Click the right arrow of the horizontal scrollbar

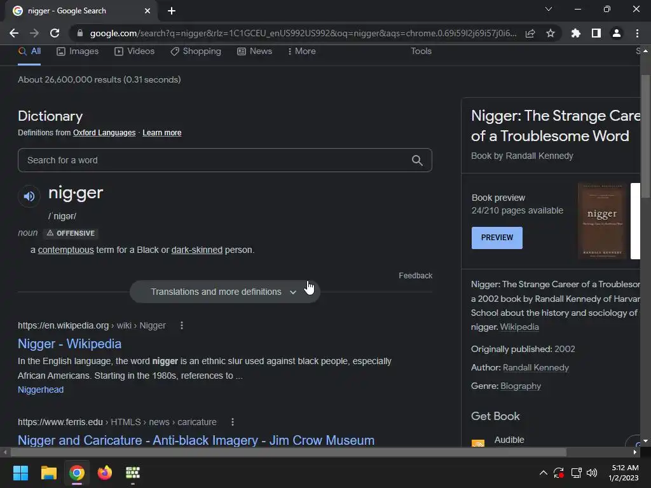[x=635, y=452]
